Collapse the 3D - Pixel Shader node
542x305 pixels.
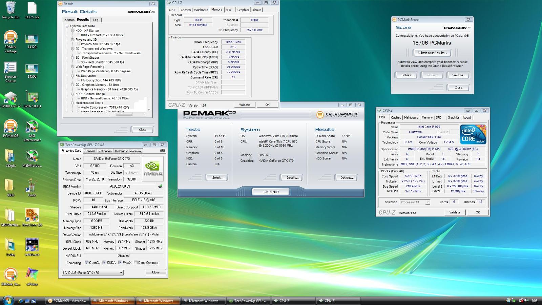tap(72, 58)
